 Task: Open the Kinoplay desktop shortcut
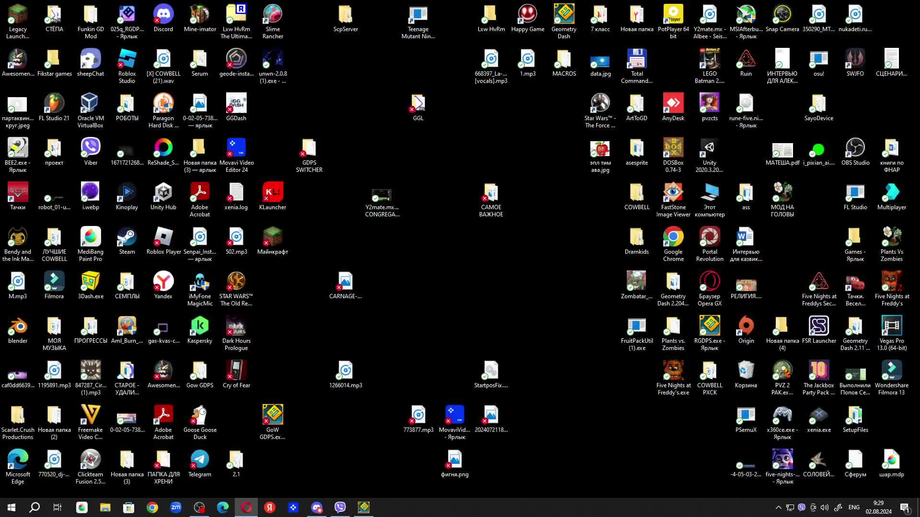[x=127, y=196]
